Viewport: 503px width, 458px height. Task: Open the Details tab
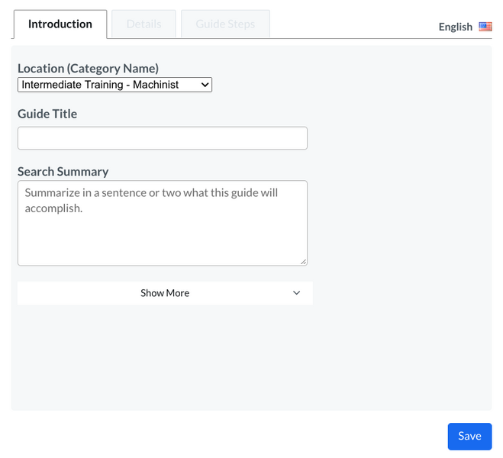[x=143, y=24]
